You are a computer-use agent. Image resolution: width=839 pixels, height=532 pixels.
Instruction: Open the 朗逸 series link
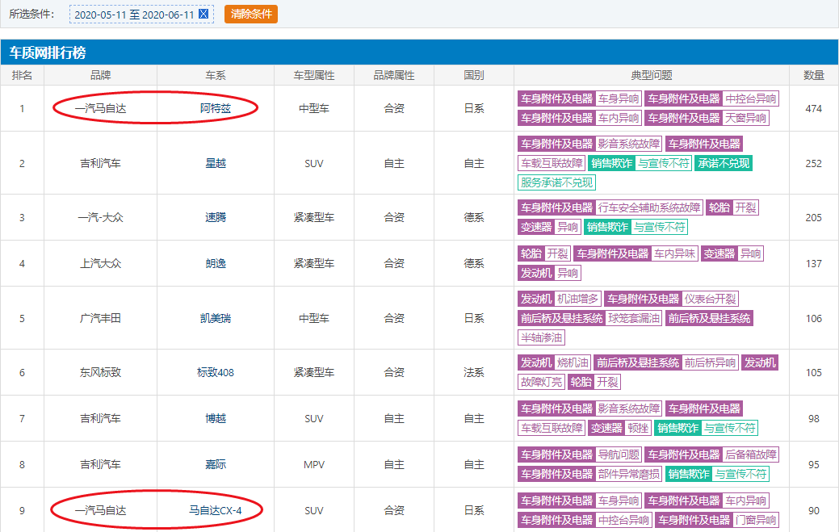(216, 263)
